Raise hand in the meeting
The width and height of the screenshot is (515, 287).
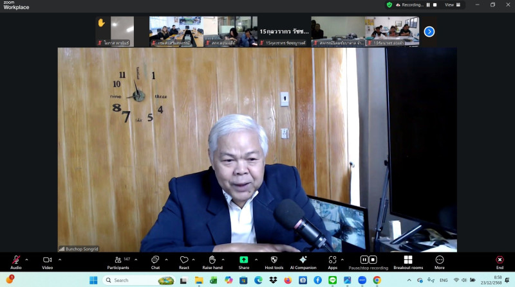tap(212, 261)
